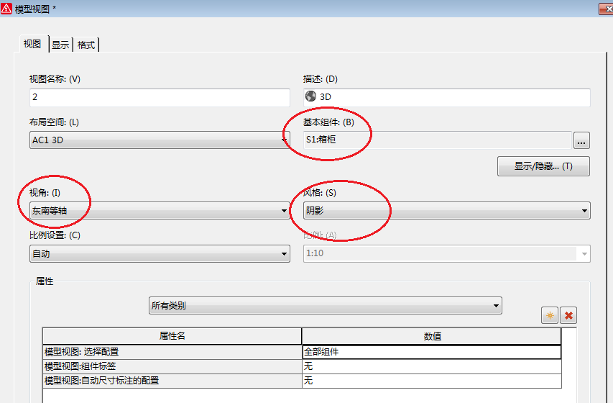Click the globe icon beside 3D description
This screenshot has height=403, width=613.
(x=310, y=96)
